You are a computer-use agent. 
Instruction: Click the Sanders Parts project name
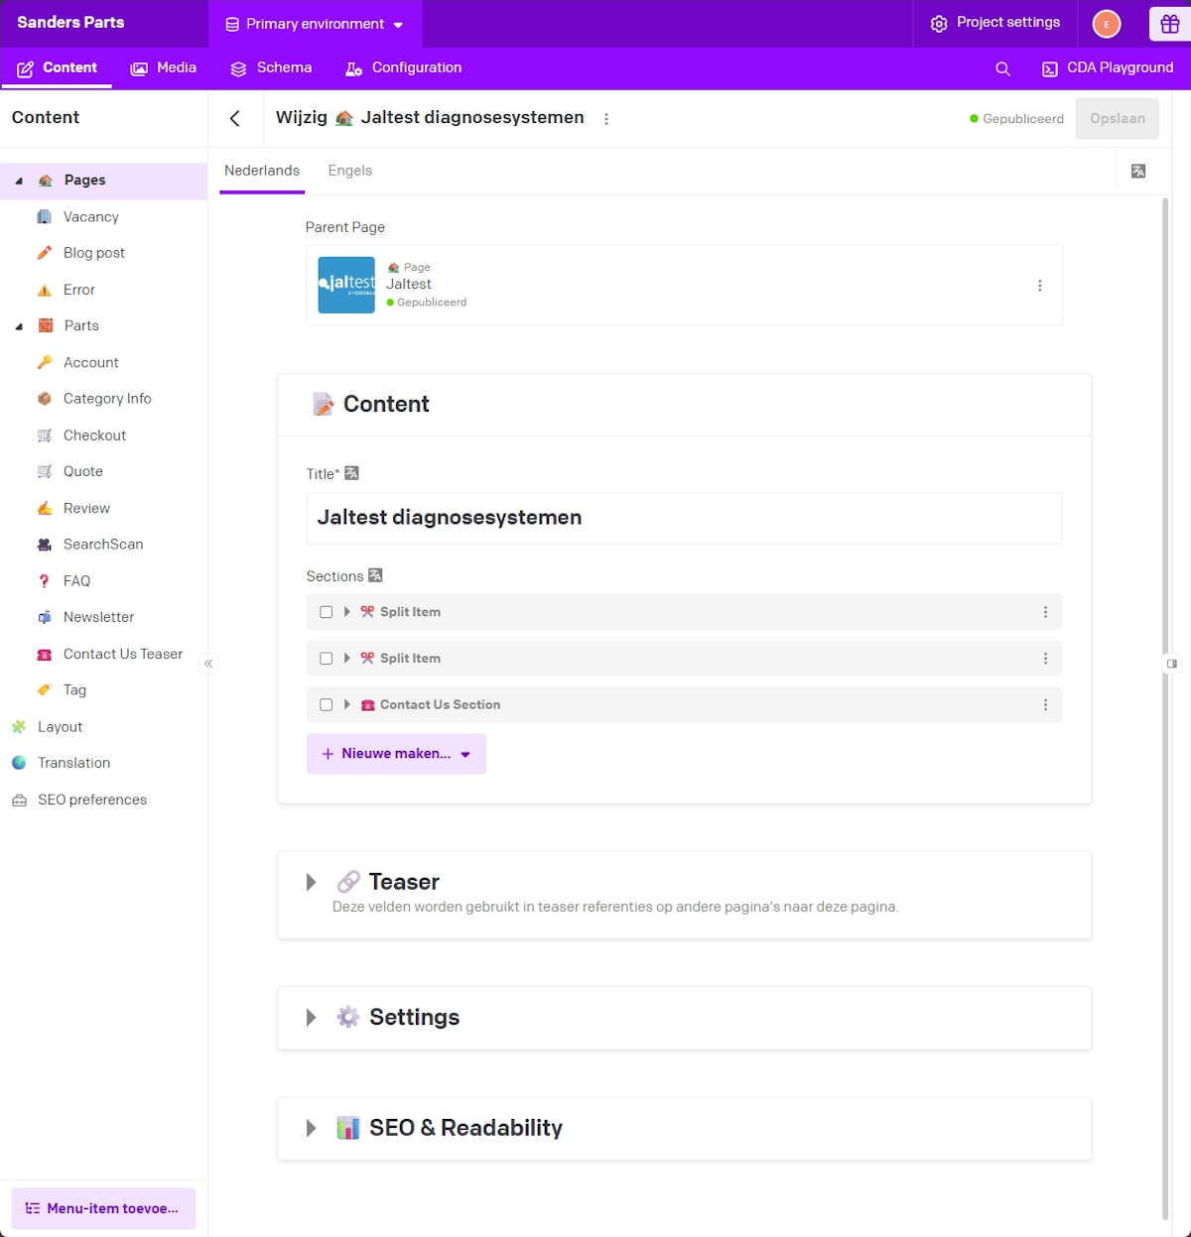[x=70, y=23]
